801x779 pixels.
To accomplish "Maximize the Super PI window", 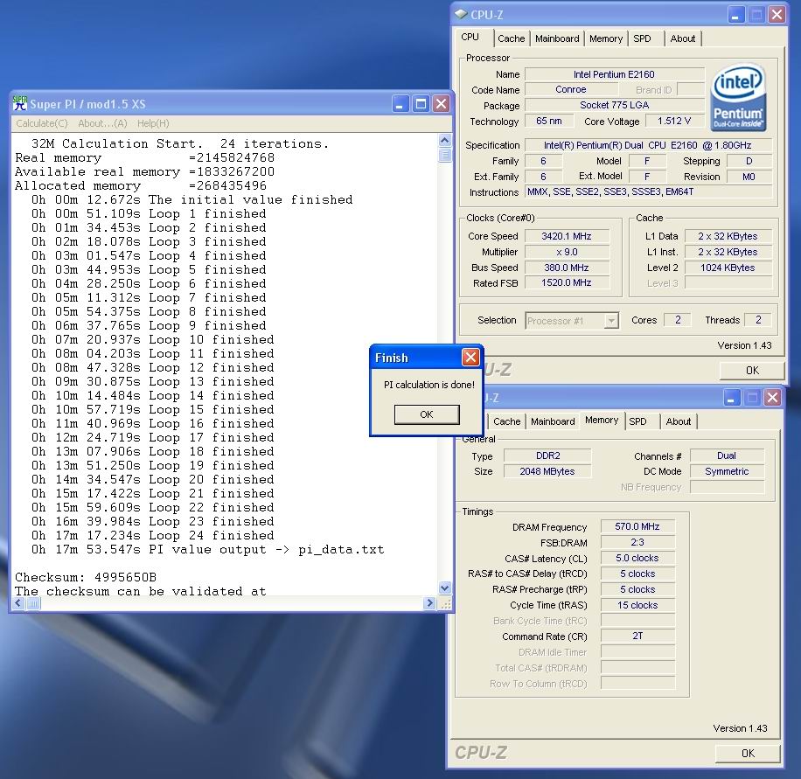I will pyautogui.click(x=421, y=104).
